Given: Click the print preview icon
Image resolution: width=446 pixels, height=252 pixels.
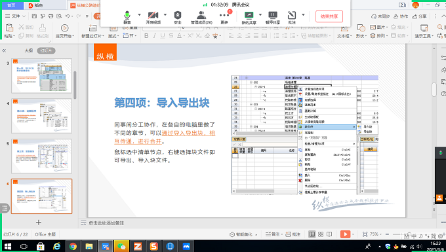Looking at the screenshot, I should point(59,16).
